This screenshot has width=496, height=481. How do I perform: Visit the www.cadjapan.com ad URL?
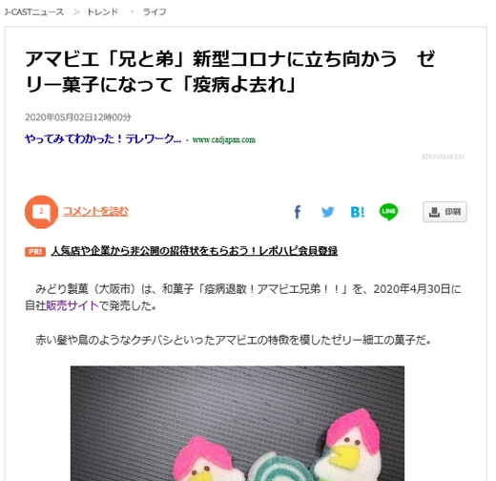tap(224, 140)
